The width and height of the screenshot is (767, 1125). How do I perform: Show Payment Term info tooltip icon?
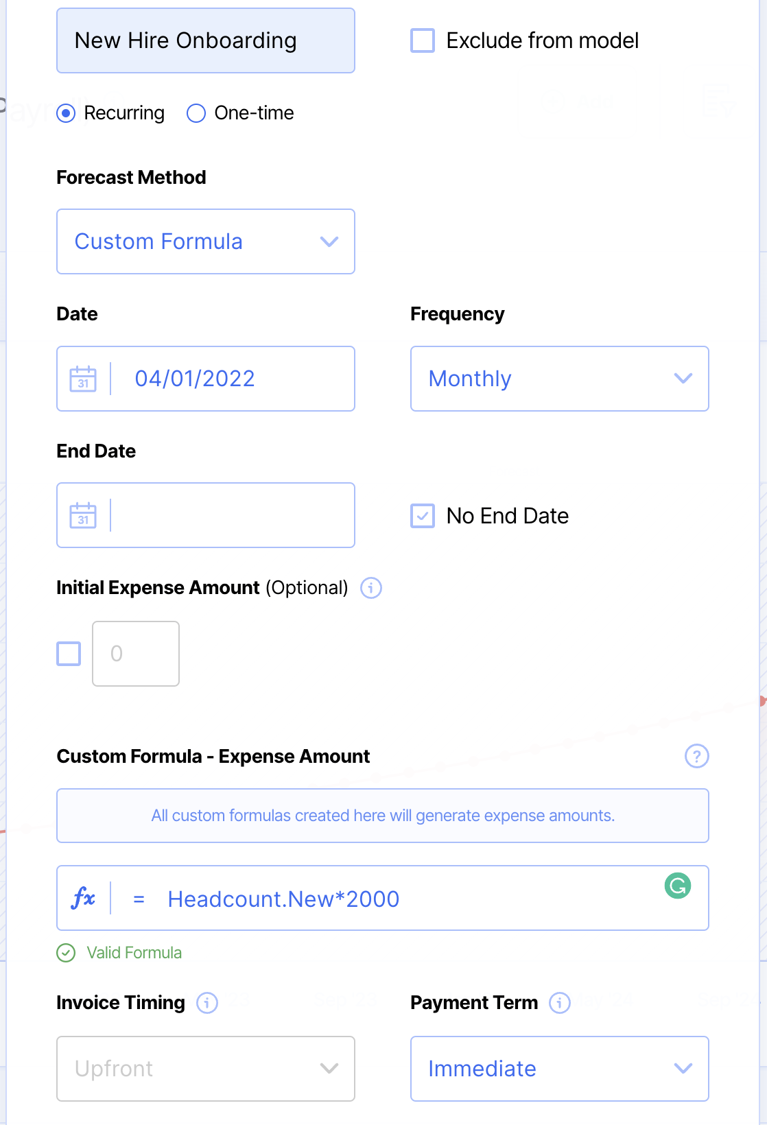tap(560, 1003)
